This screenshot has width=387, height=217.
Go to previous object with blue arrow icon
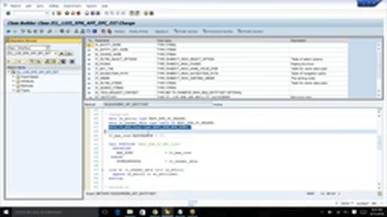pos(8,31)
